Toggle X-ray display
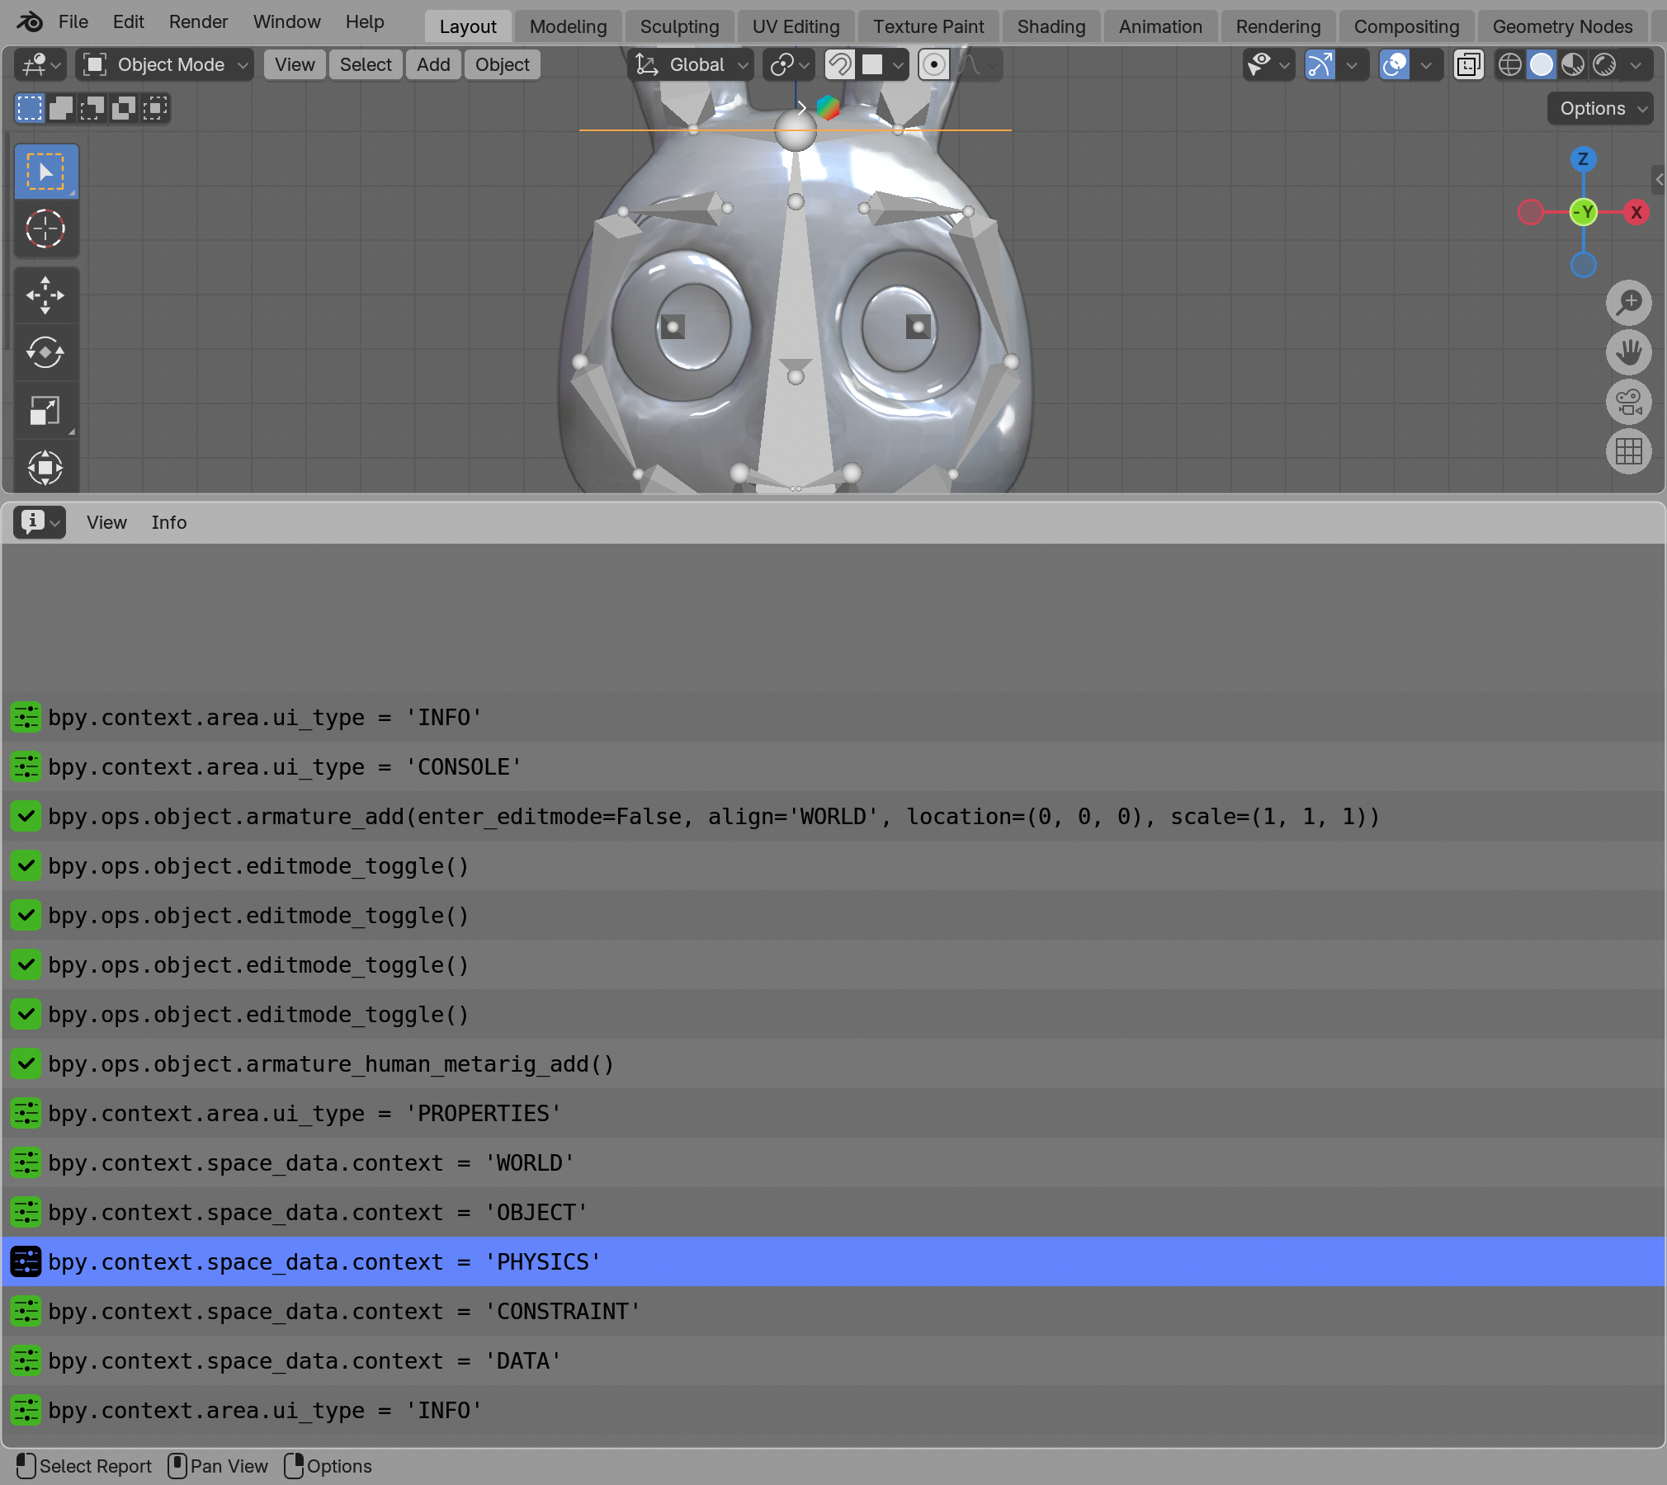Viewport: 1667px width, 1485px height. [x=1469, y=64]
